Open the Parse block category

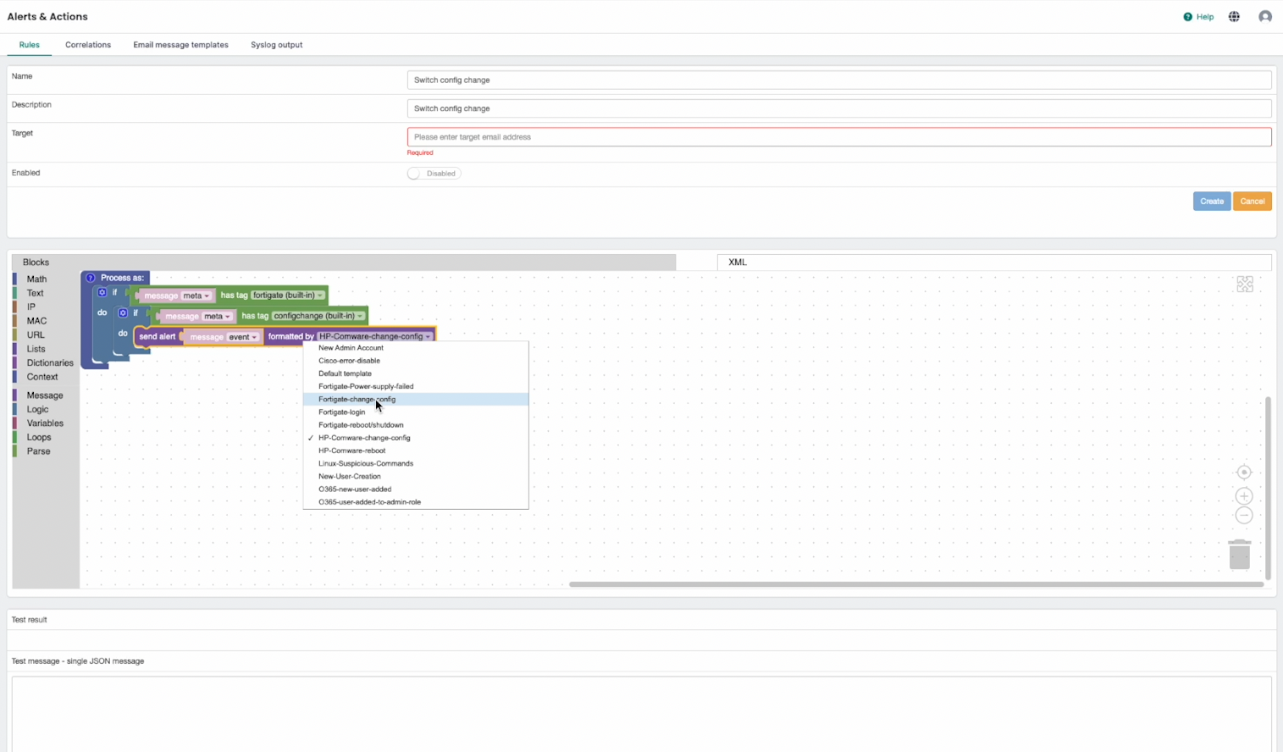click(38, 451)
